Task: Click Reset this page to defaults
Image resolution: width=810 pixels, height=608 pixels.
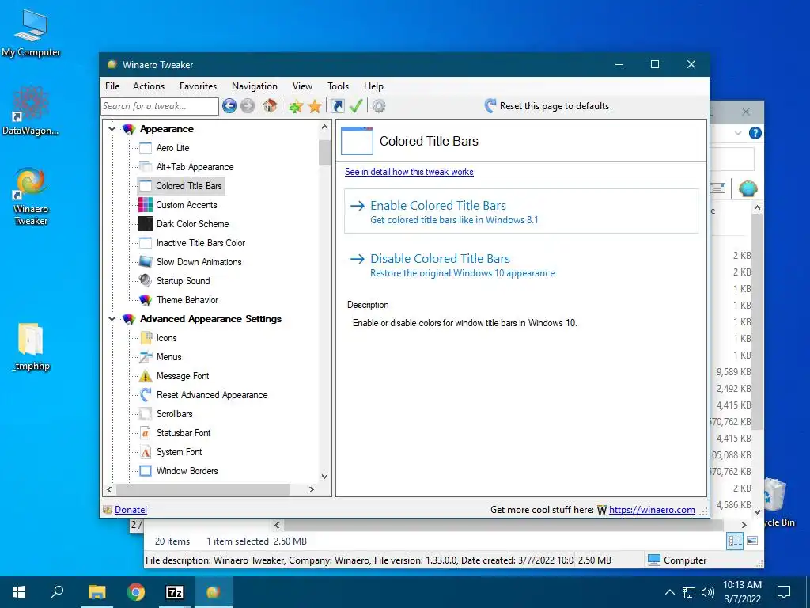Action: pyautogui.click(x=547, y=106)
